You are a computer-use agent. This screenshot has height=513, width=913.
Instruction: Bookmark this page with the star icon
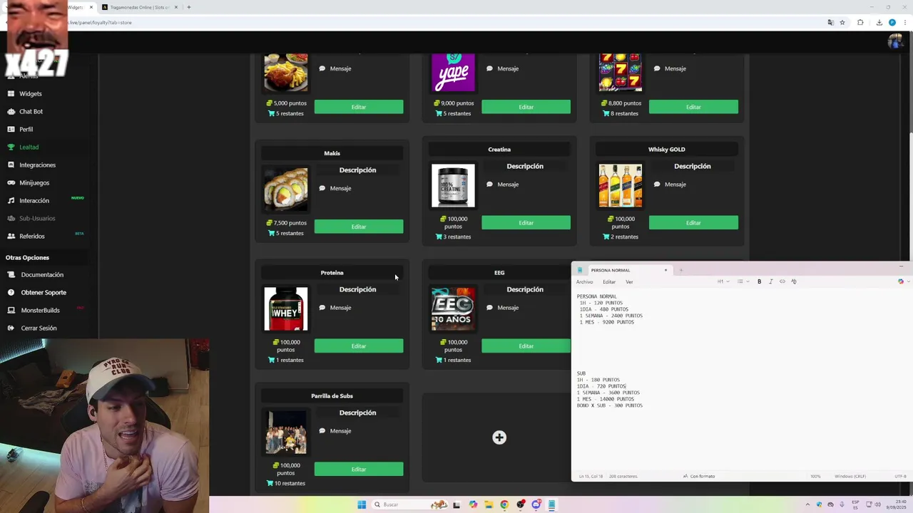842,22
